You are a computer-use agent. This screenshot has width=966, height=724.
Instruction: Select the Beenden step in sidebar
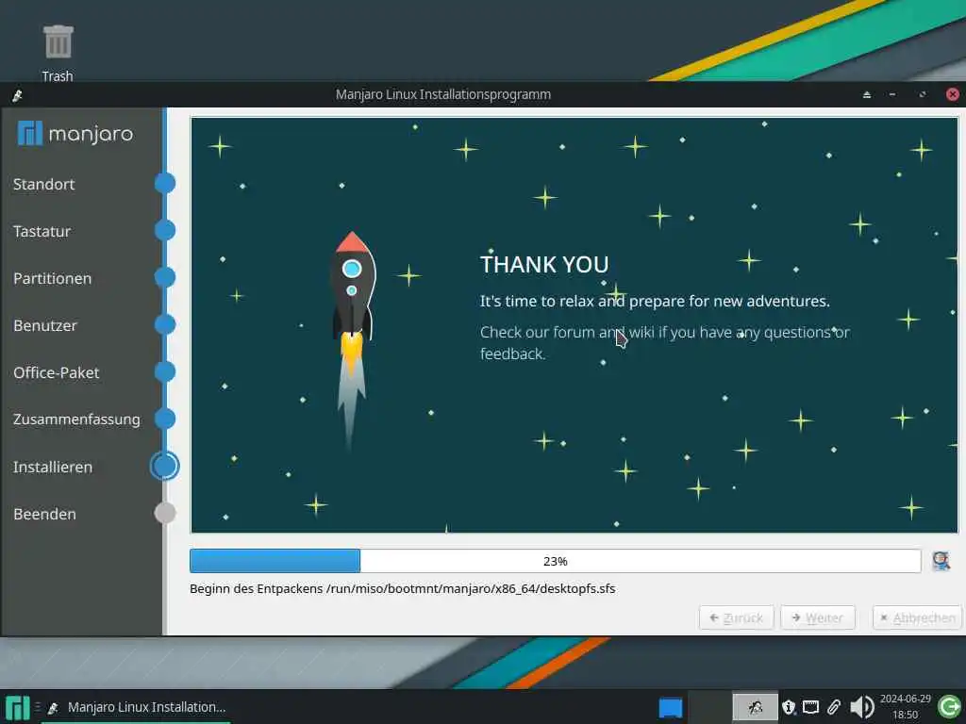click(x=44, y=514)
